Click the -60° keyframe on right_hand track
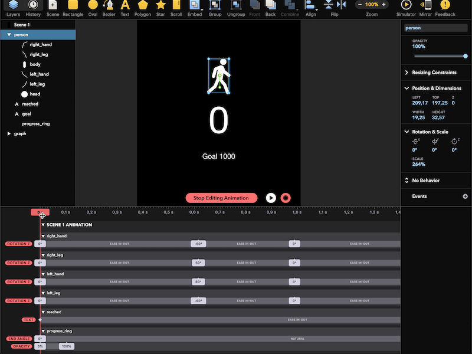 [198, 244]
